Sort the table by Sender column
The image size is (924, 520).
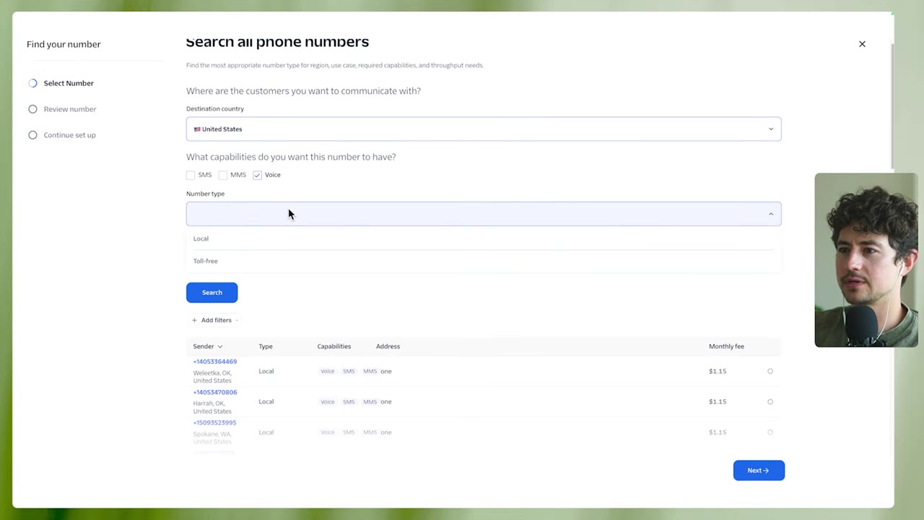208,346
